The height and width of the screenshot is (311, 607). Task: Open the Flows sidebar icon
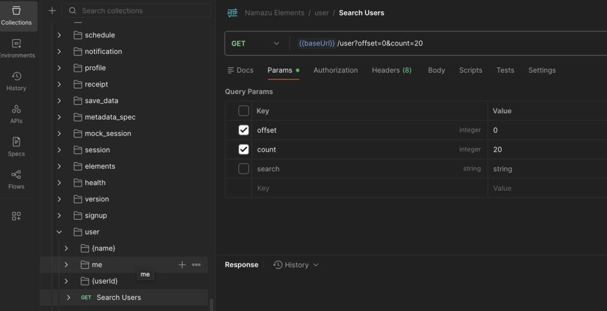click(x=16, y=179)
